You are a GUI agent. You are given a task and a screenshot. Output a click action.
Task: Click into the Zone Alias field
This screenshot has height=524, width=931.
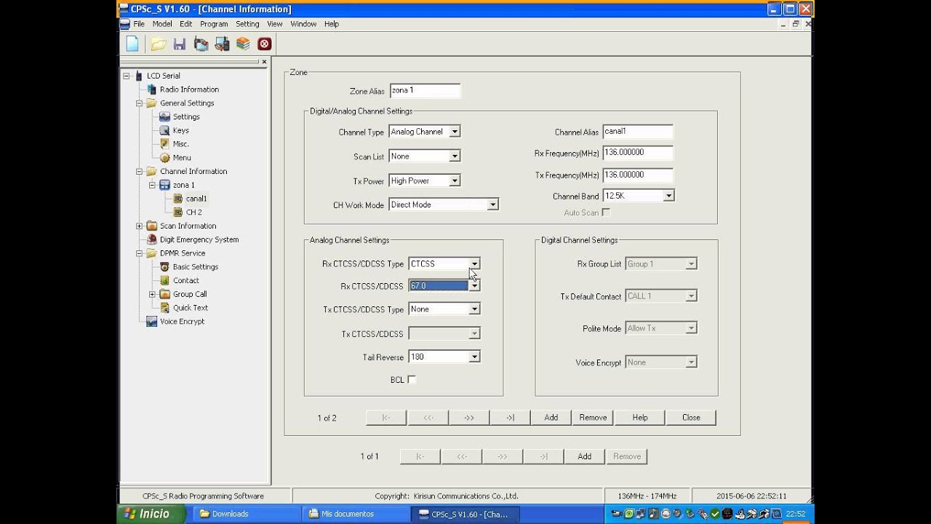click(425, 91)
